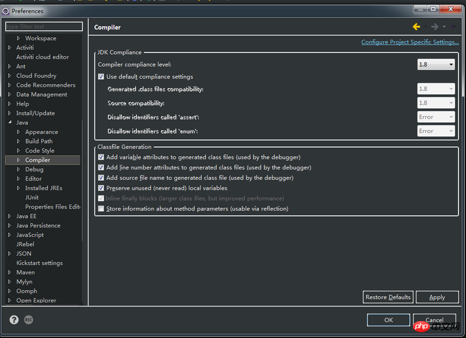Click the help question mark icon
The image size is (466, 338).
tap(14, 319)
